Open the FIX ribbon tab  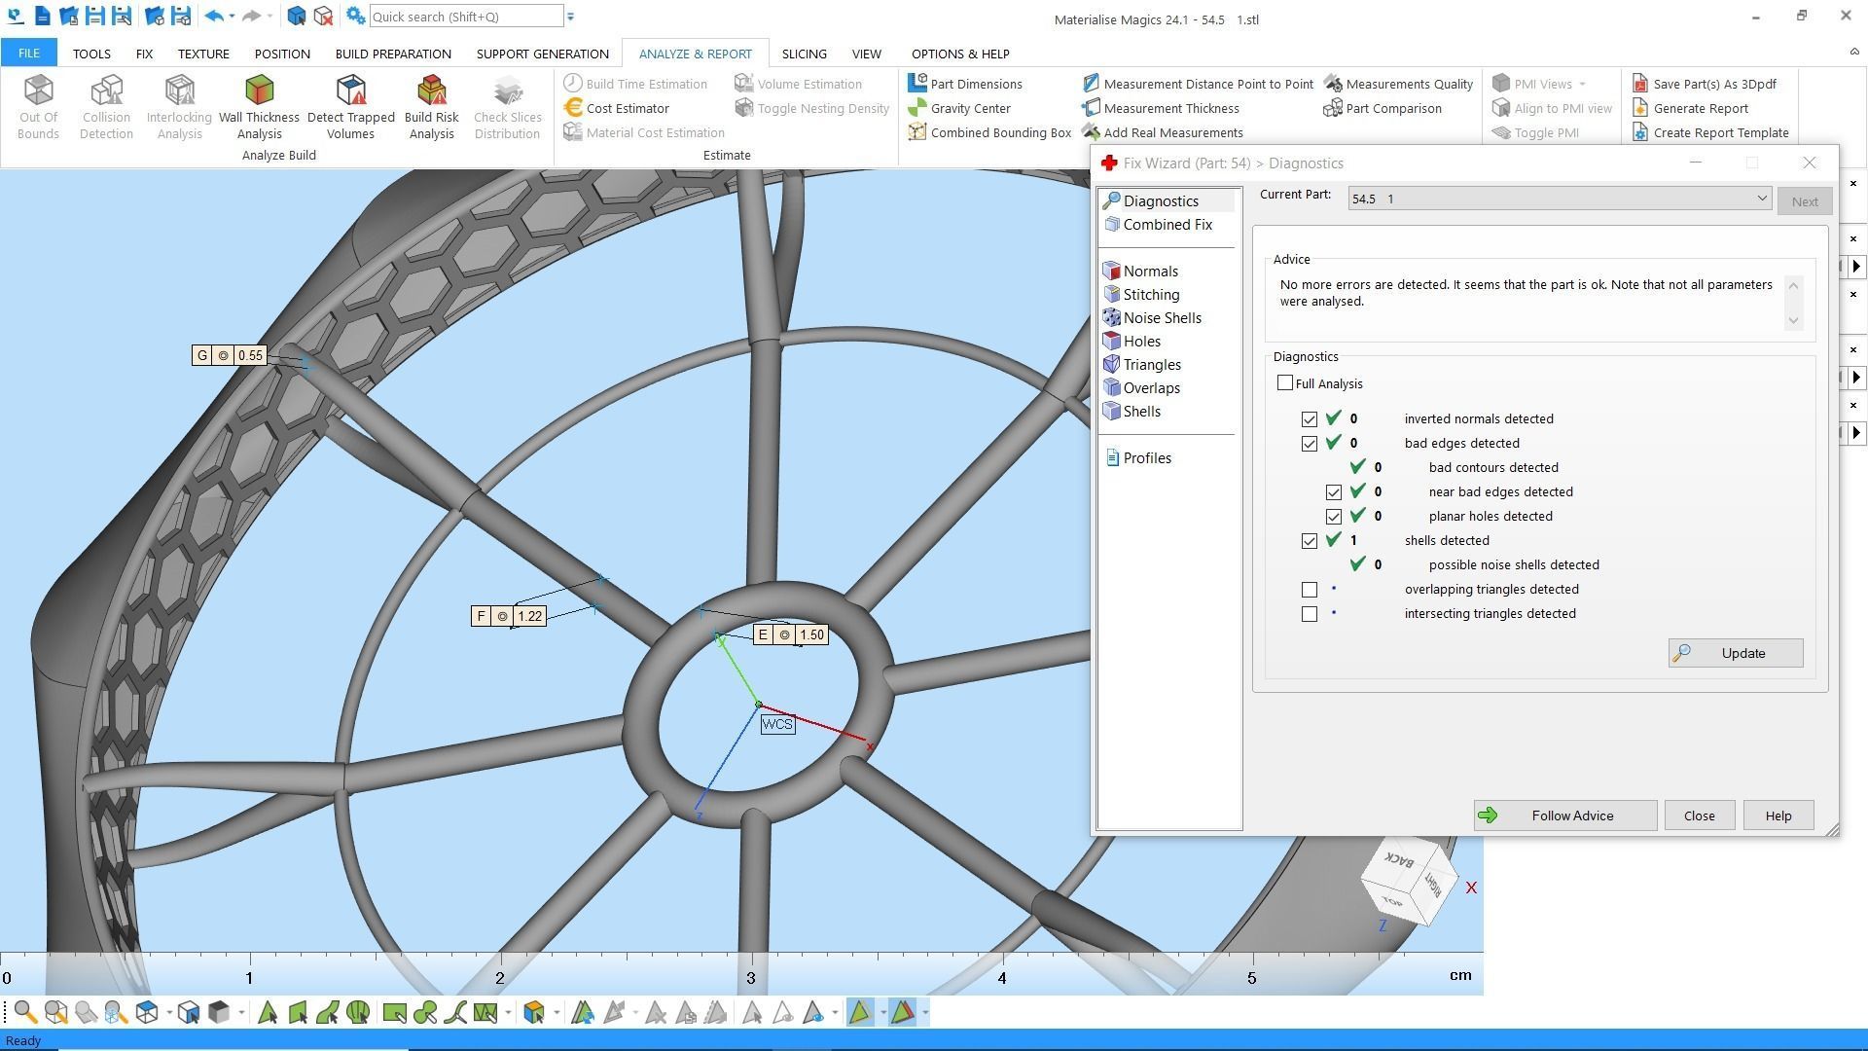(144, 54)
